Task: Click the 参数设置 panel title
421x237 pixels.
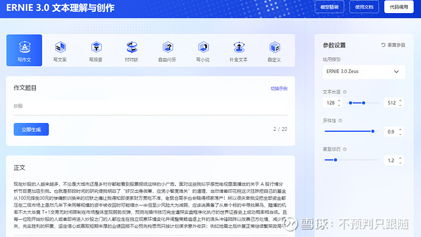Action: pyautogui.click(x=334, y=45)
